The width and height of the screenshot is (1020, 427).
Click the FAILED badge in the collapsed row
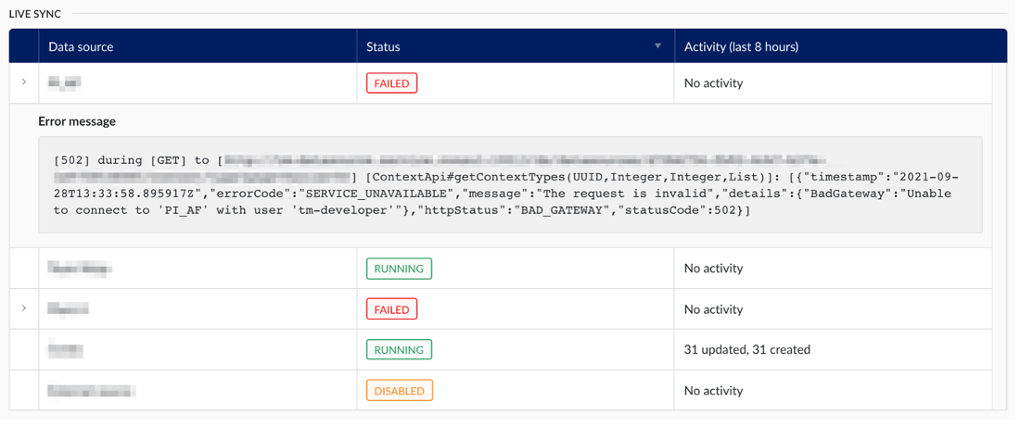(391, 309)
